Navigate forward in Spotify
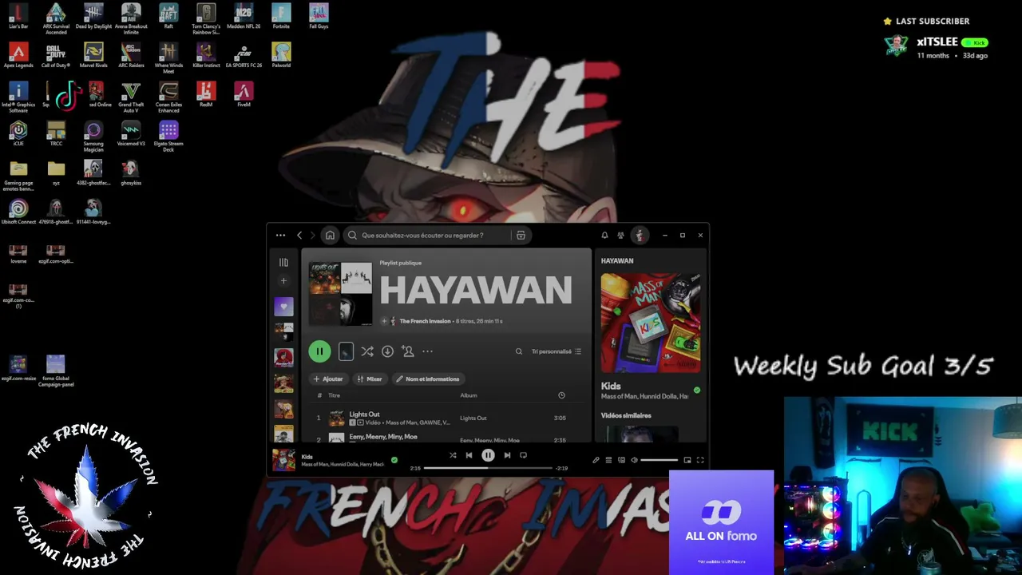This screenshot has height=575, width=1022. click(312, 236)
